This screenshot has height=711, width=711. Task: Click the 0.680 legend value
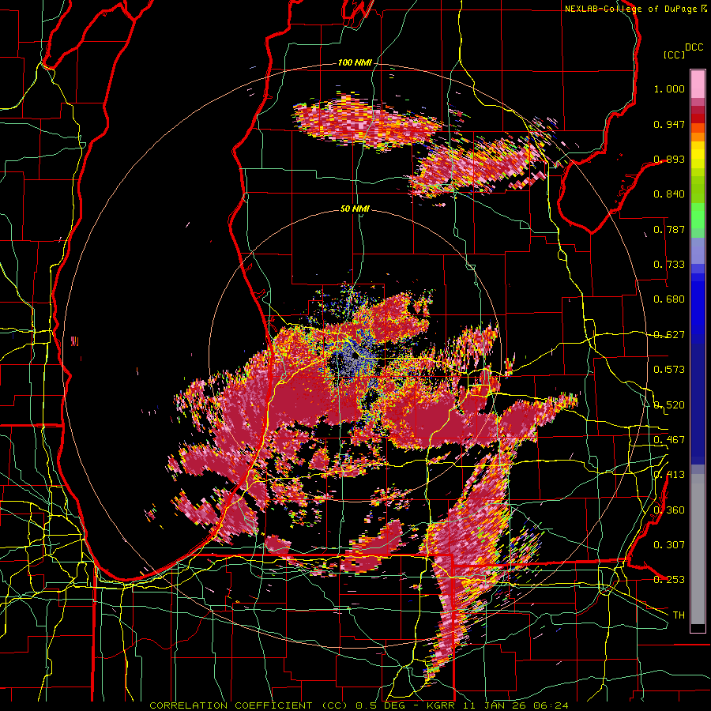click(x=669, y=299)
